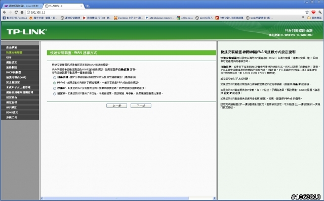Select the PPPoE radio button
324x201 pixels.
pyautogui.click(x=55, y=83)
